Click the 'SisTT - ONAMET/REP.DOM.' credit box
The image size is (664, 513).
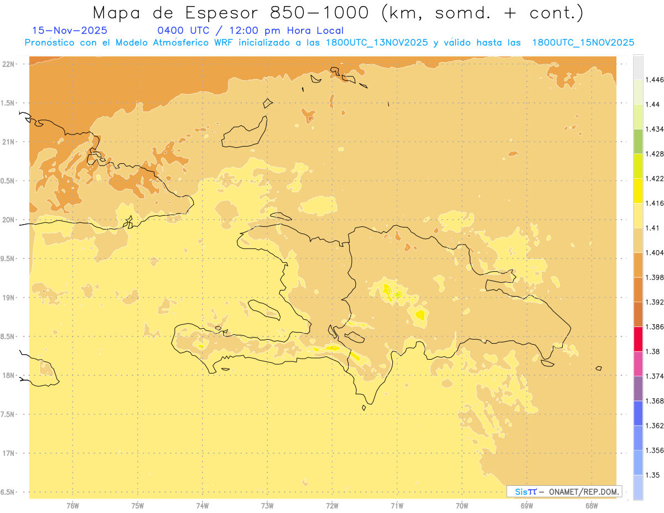tap(564, 491)
